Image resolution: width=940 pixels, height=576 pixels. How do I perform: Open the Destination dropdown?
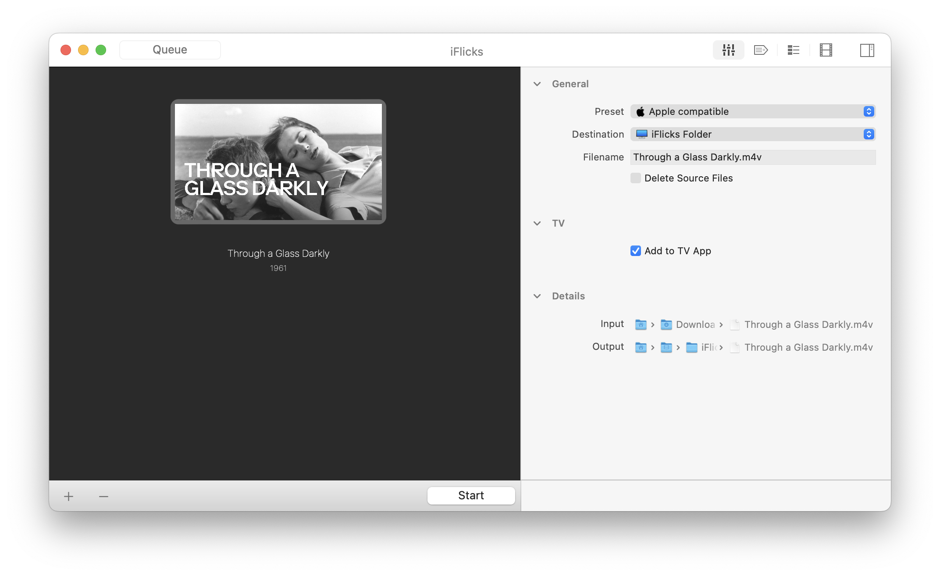pos(753,134)
